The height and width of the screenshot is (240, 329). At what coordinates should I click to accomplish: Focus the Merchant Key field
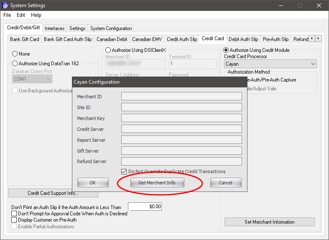[181, 118]
